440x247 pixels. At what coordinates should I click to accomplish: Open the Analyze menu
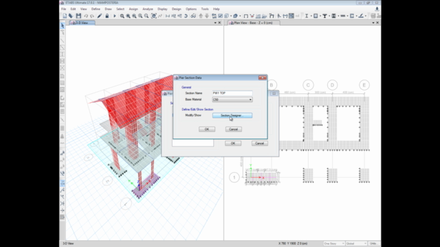click(x=148, y=9)
